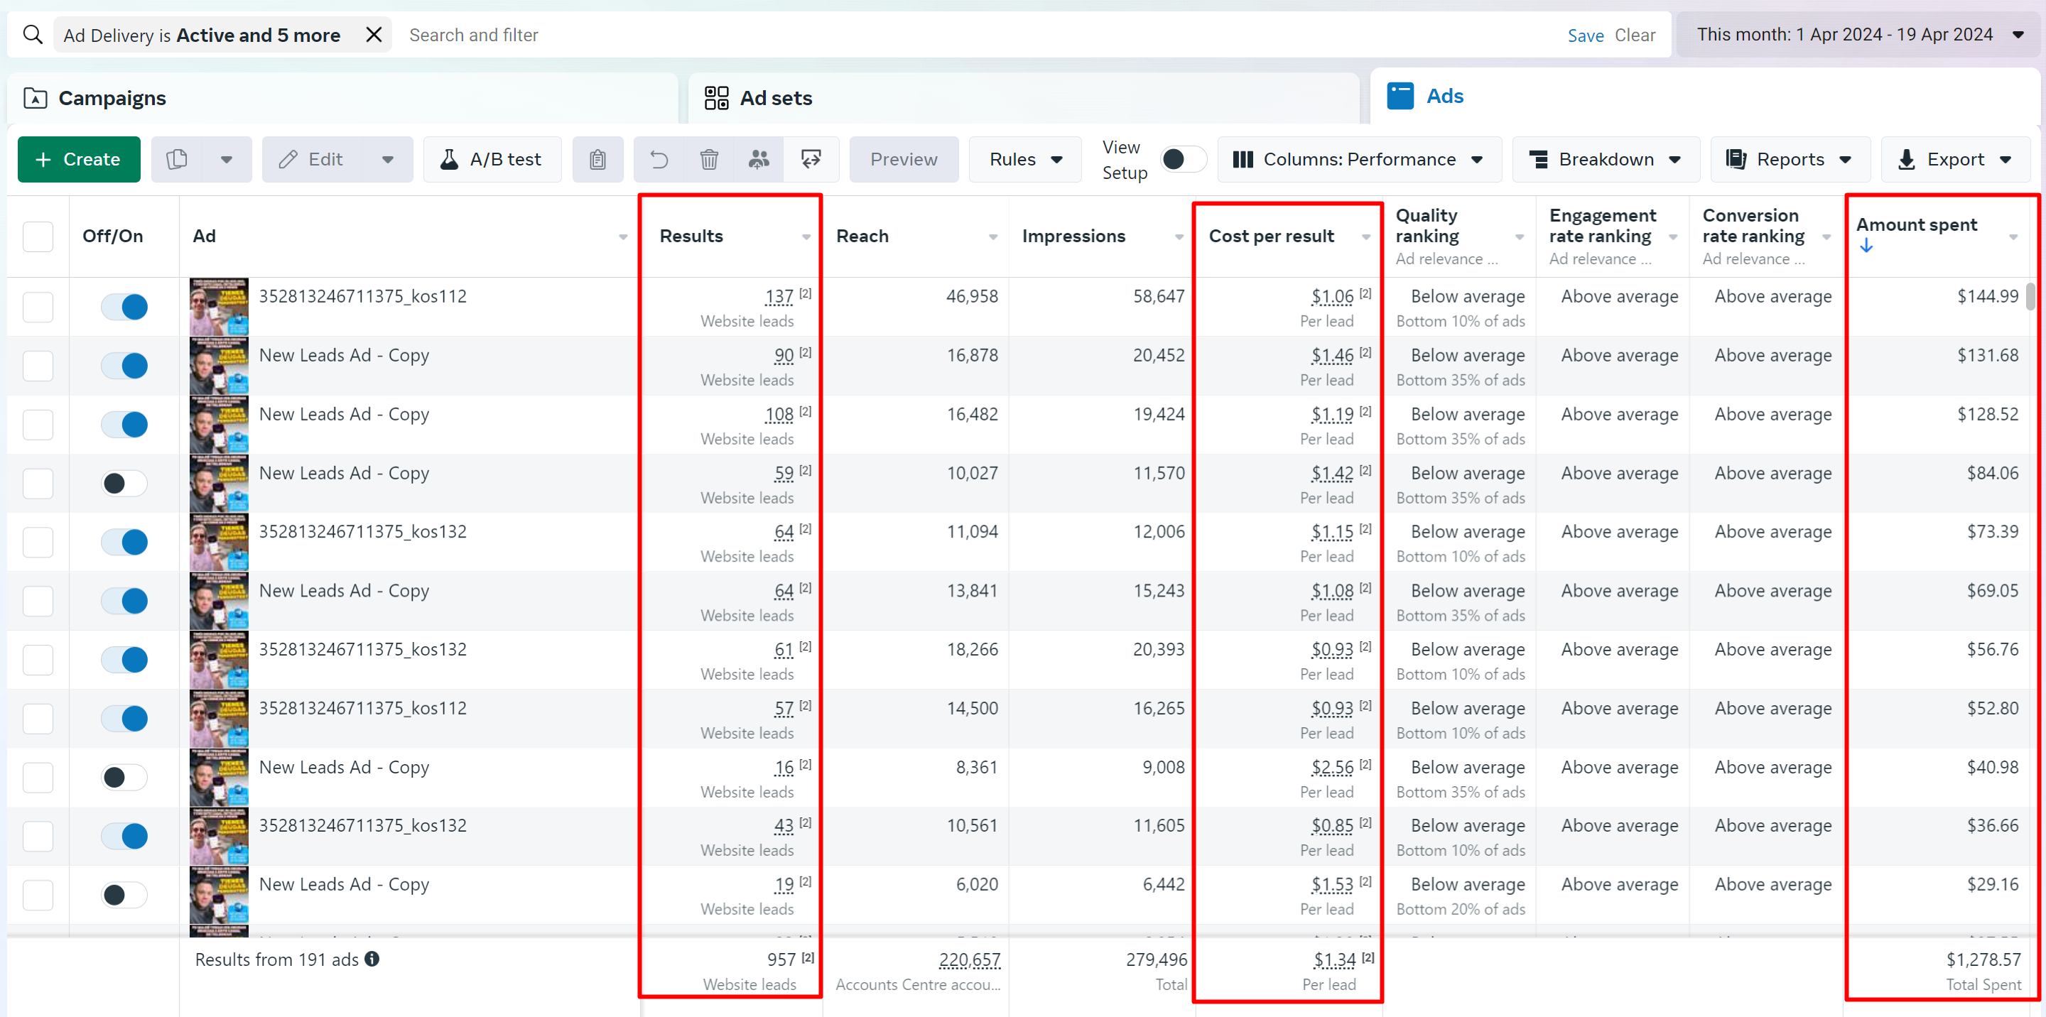Click the duplicate ad icon
This screenshot has height=1017, width=2046.
[x=177, y=160]
